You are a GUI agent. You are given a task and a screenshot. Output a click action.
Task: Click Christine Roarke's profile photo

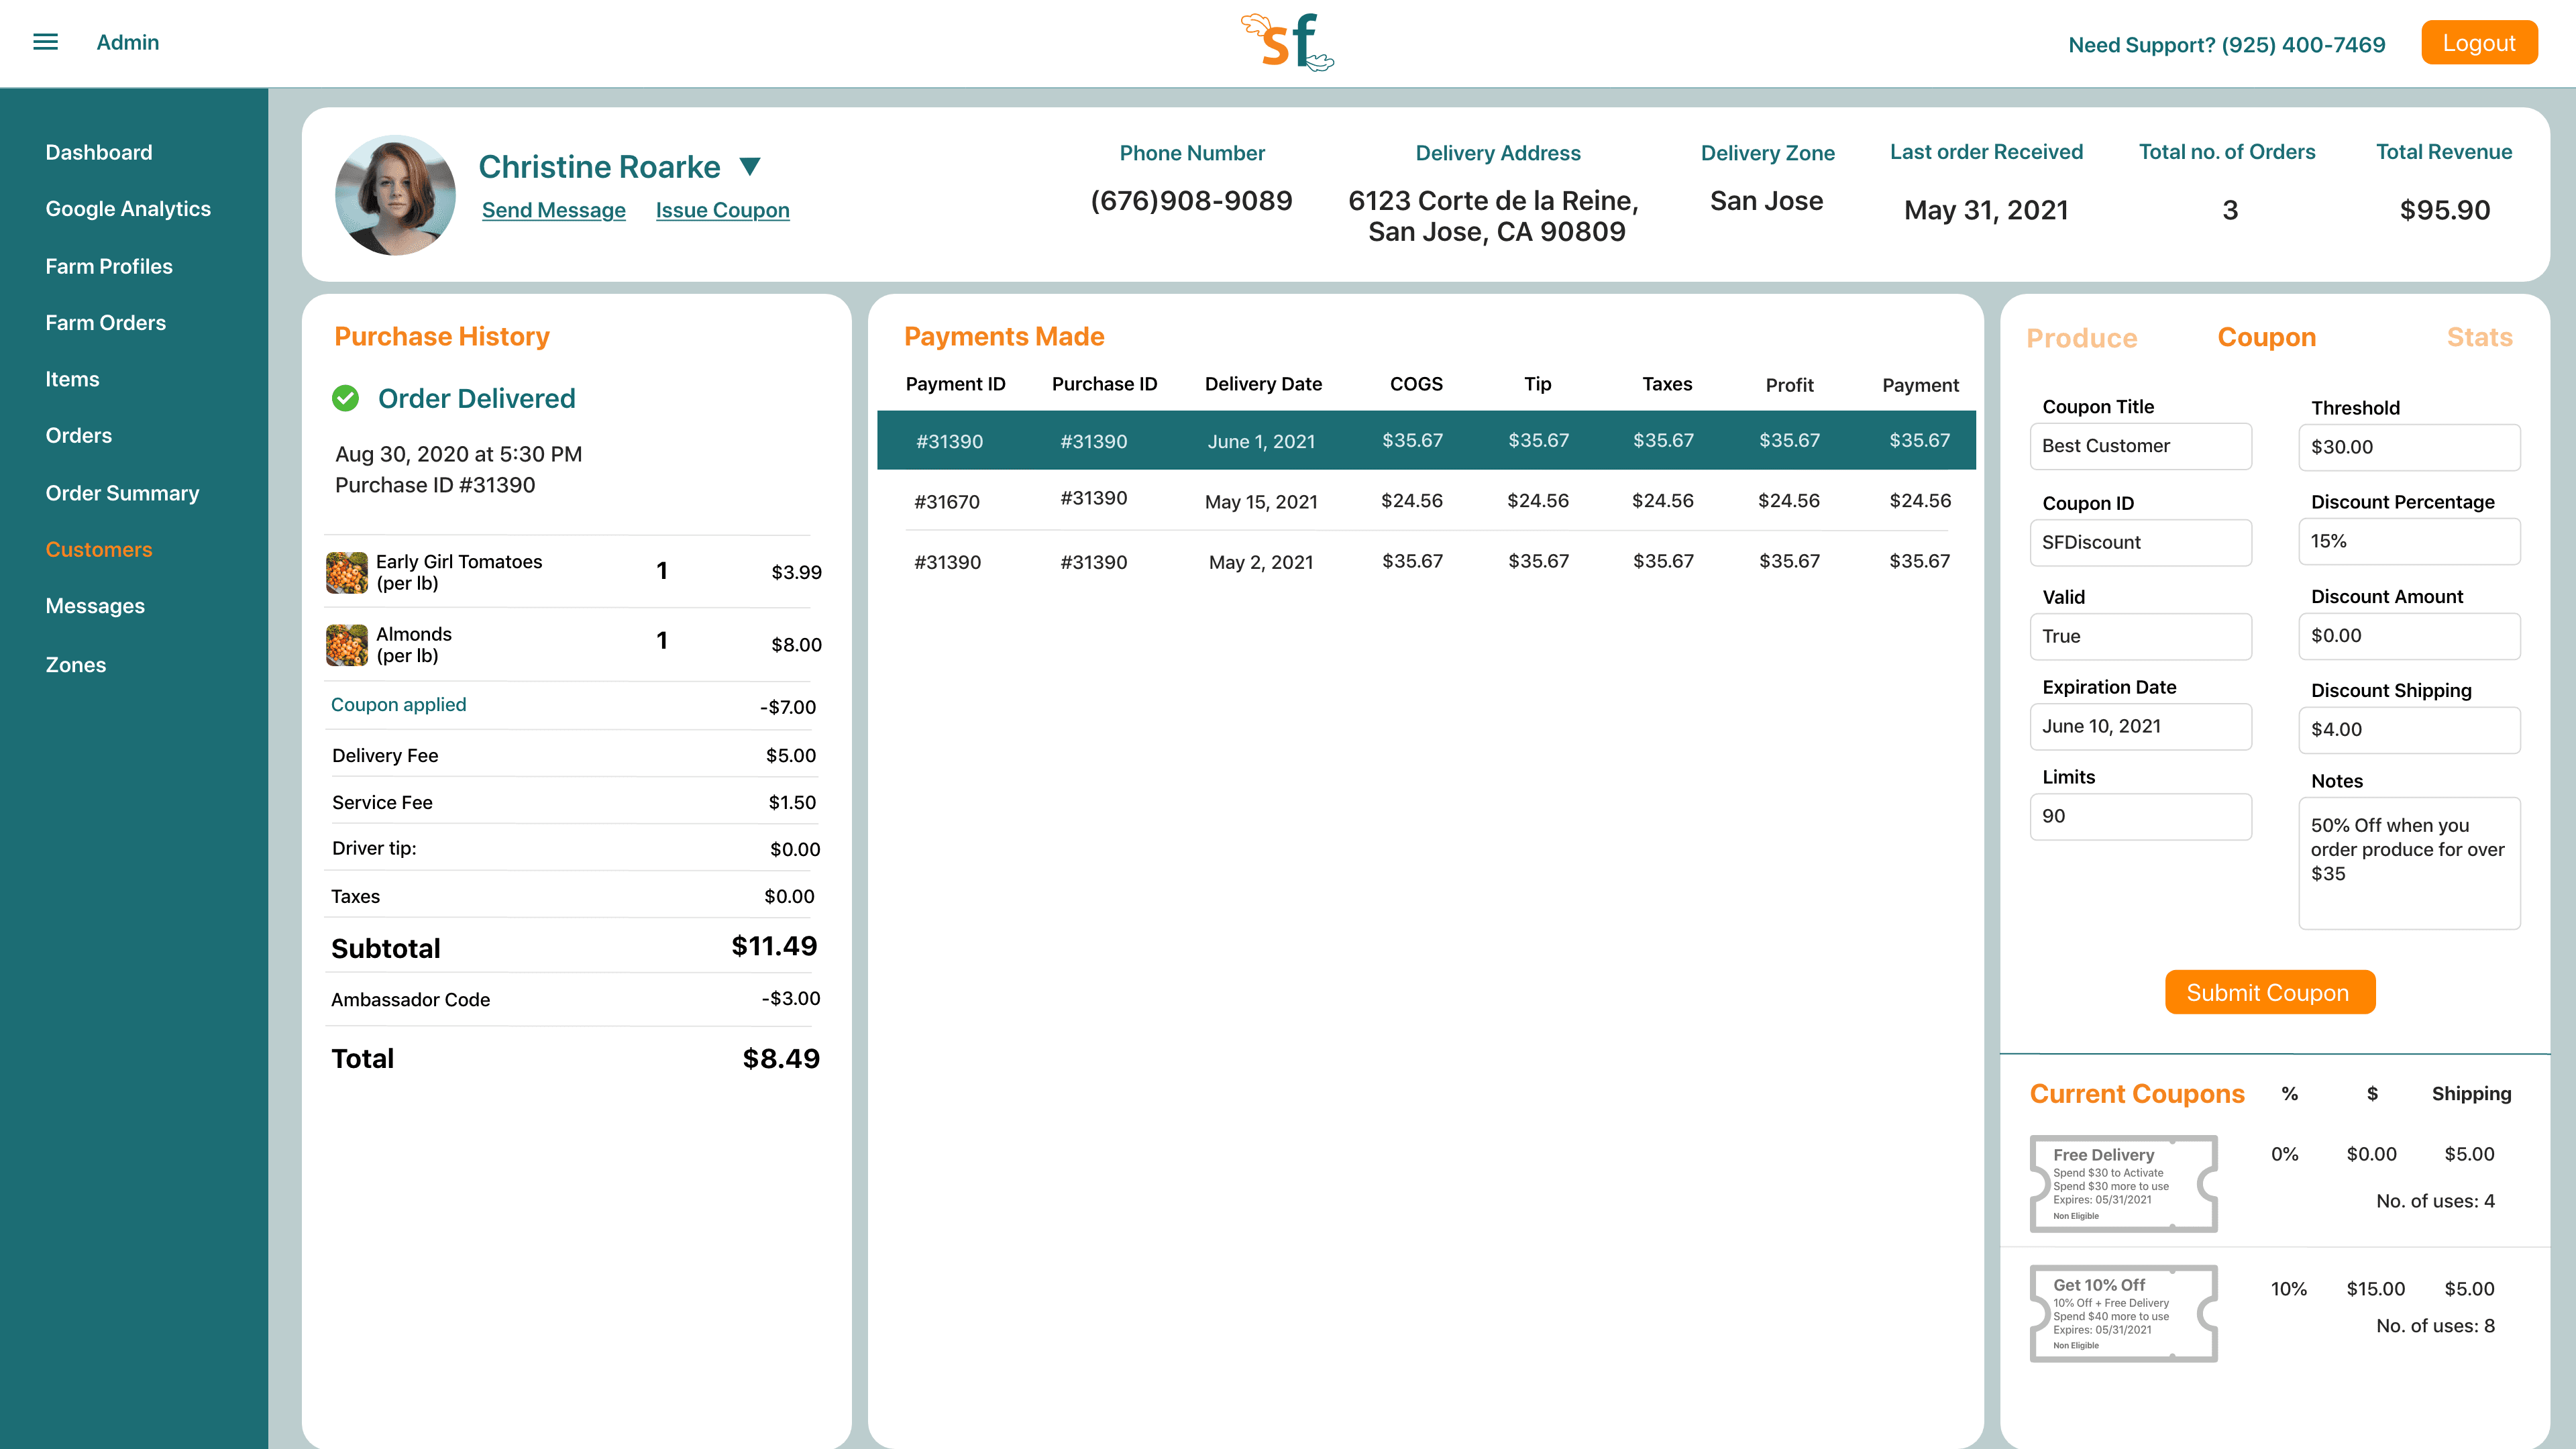pyautogui.click(x=395, y=195)
